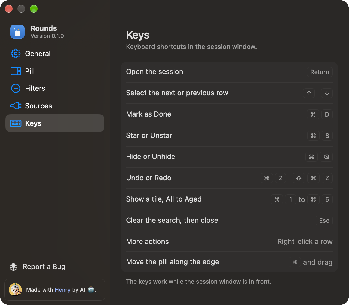Click the up arrow key cap

click(x=309, y=93)
